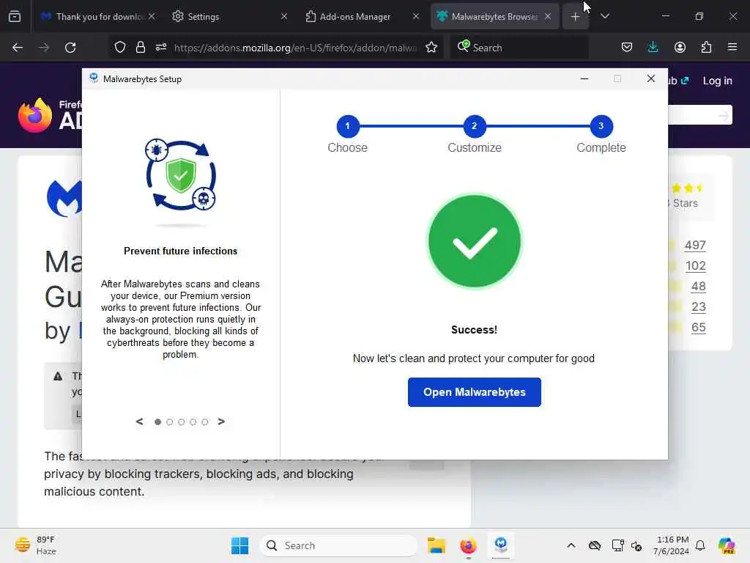Screen dimensions: 750x563
Task: Close the Malwarebytes Setup window
Action: coord(650,78)
